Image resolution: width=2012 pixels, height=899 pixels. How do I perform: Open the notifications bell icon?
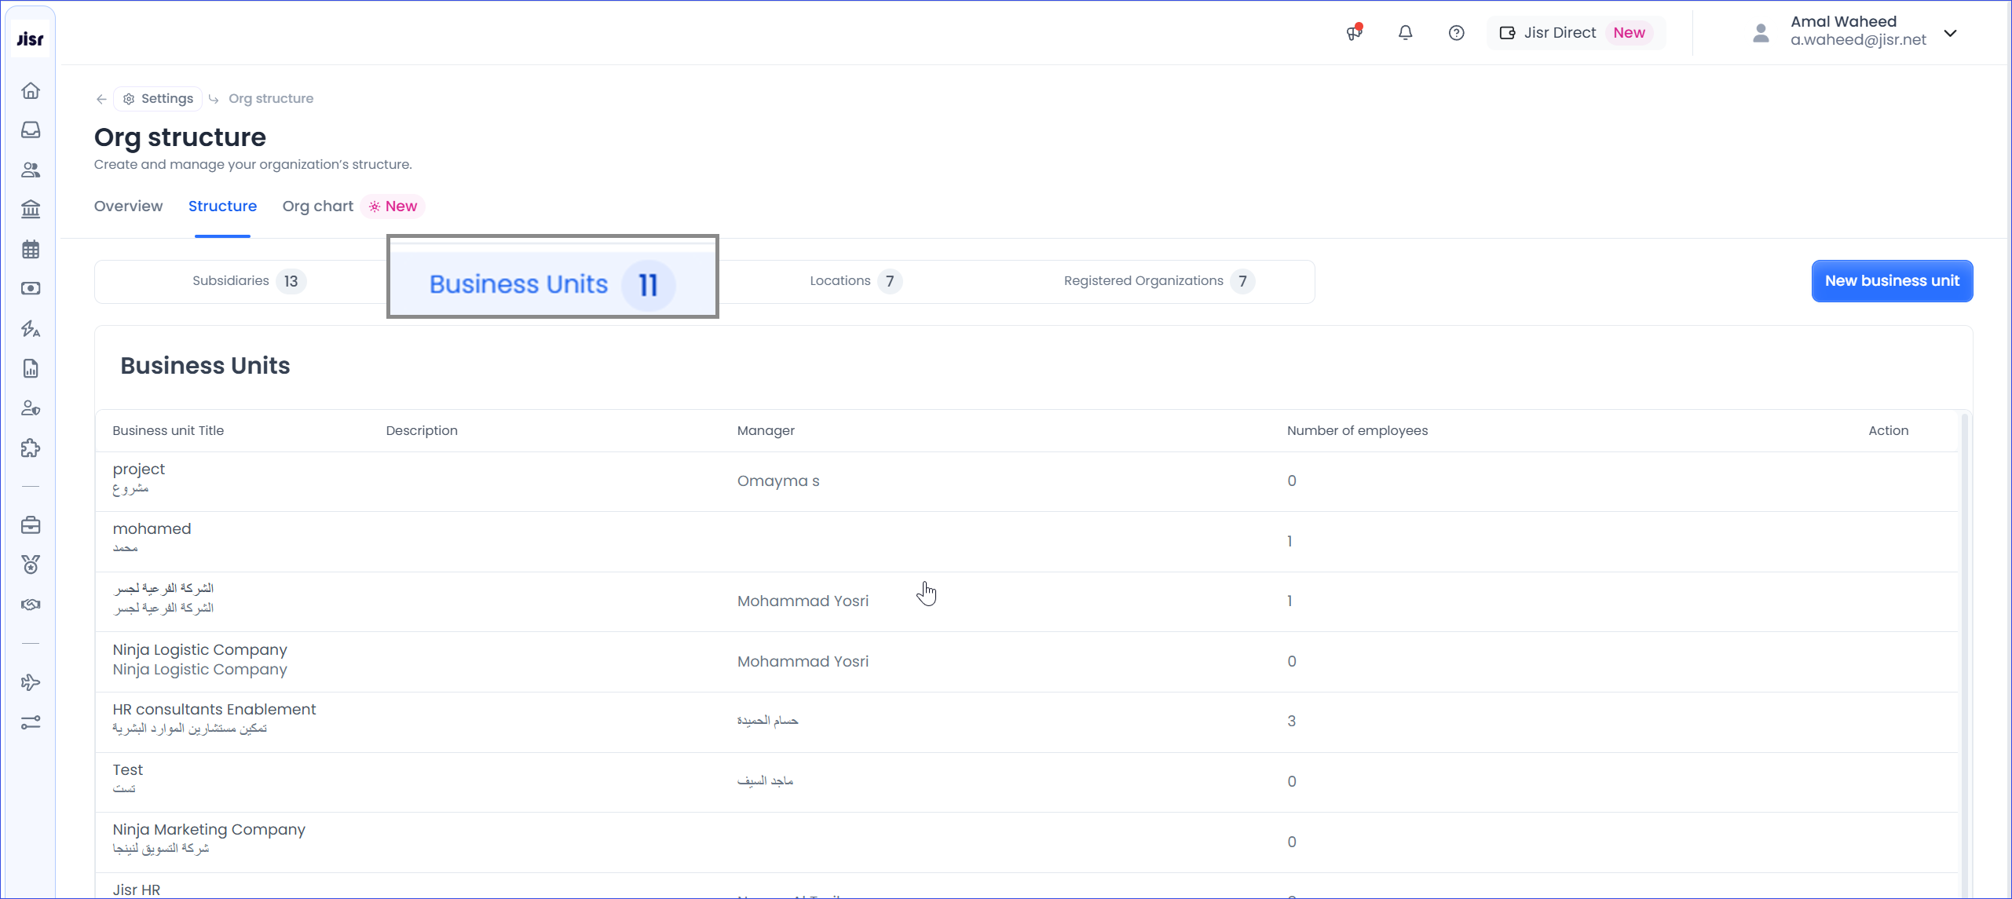1405,33
